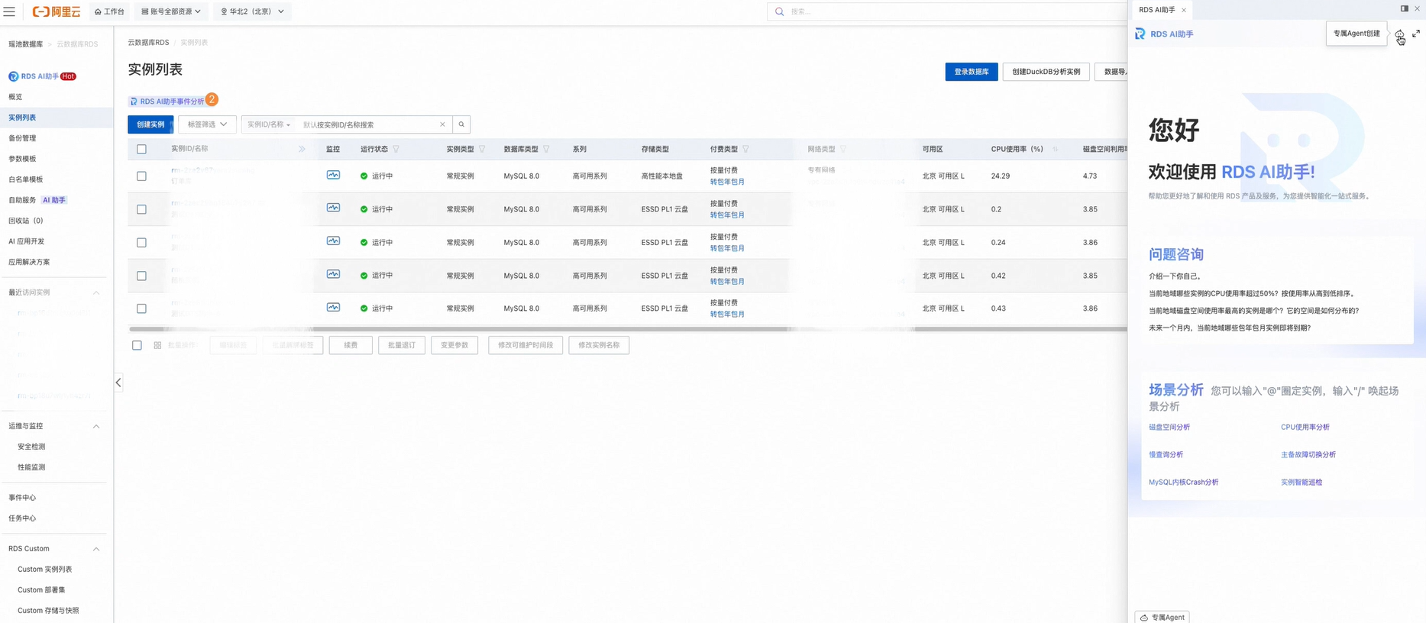This screenshot has width=1426, height=623.
Task: Open the 标签筛选 dropdown
Action: coord(207,124)
